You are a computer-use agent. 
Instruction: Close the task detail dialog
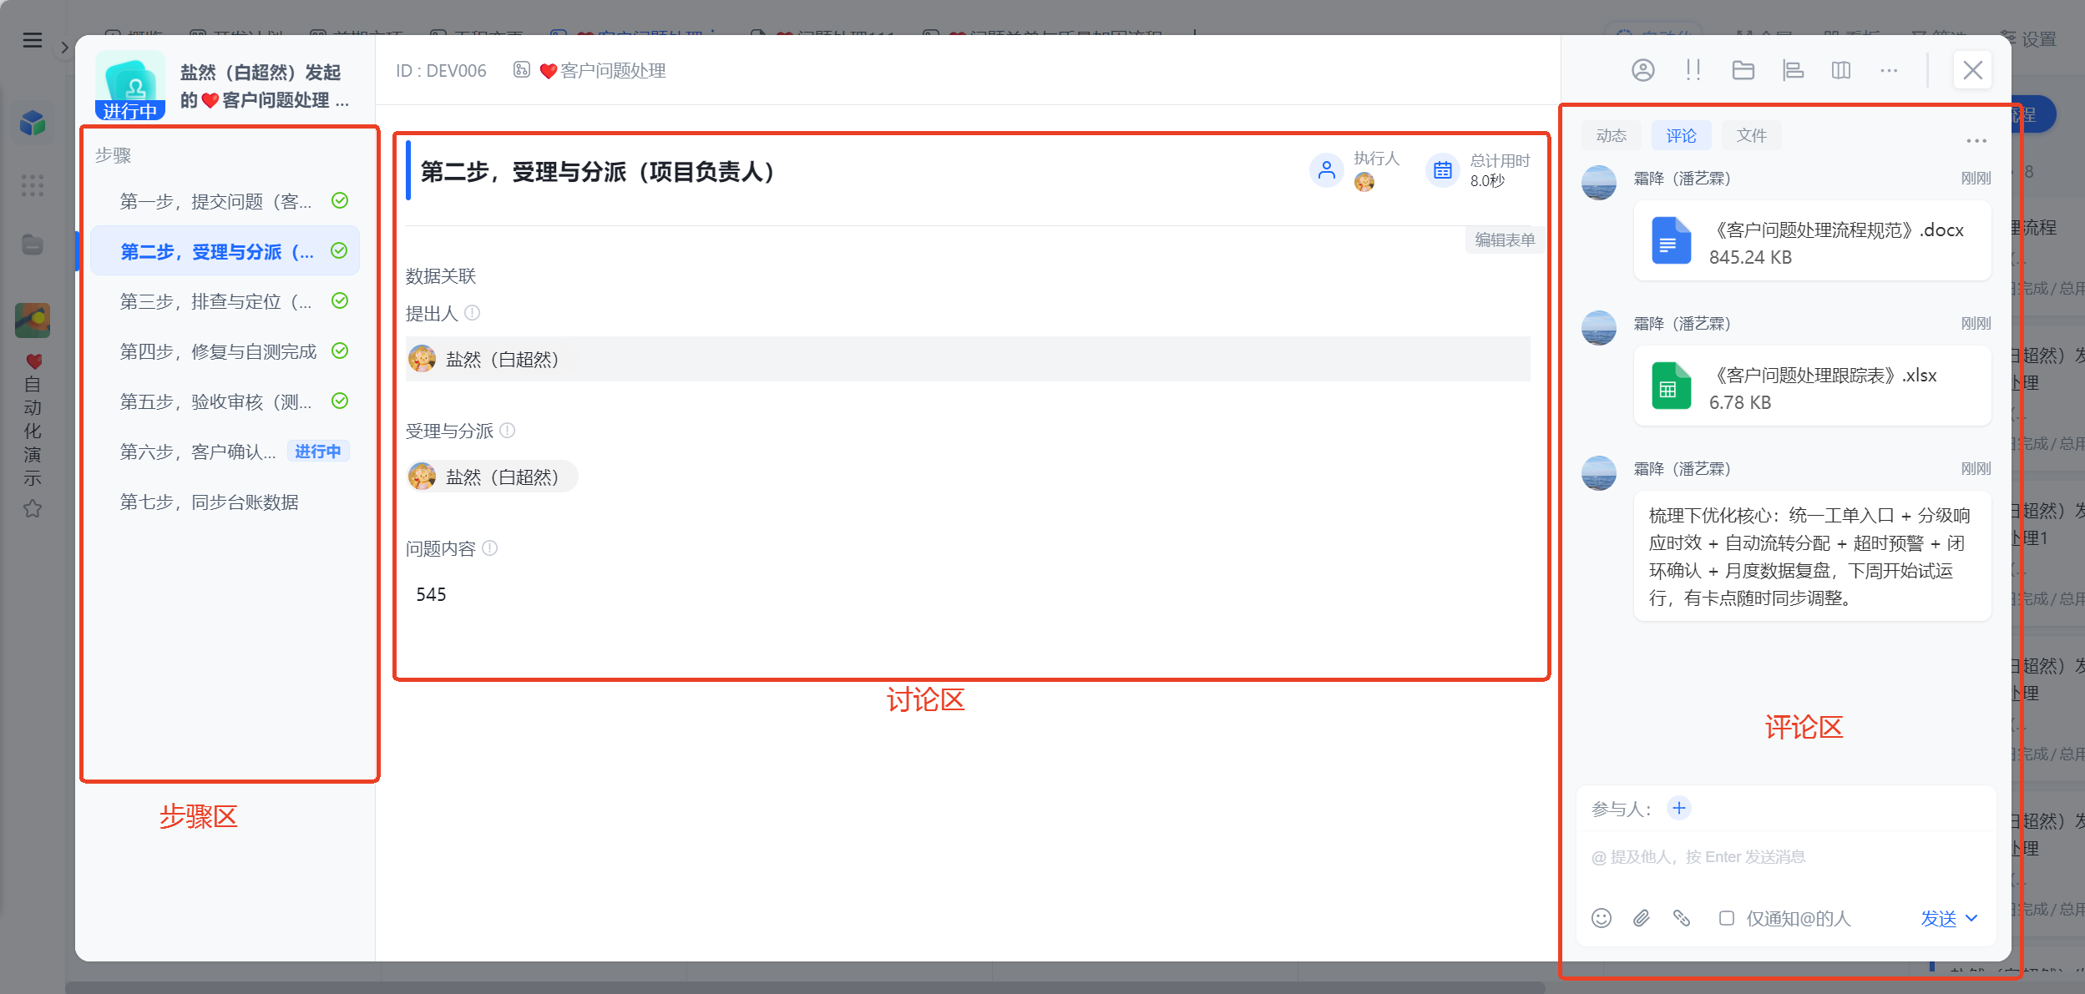point(1972,70)
